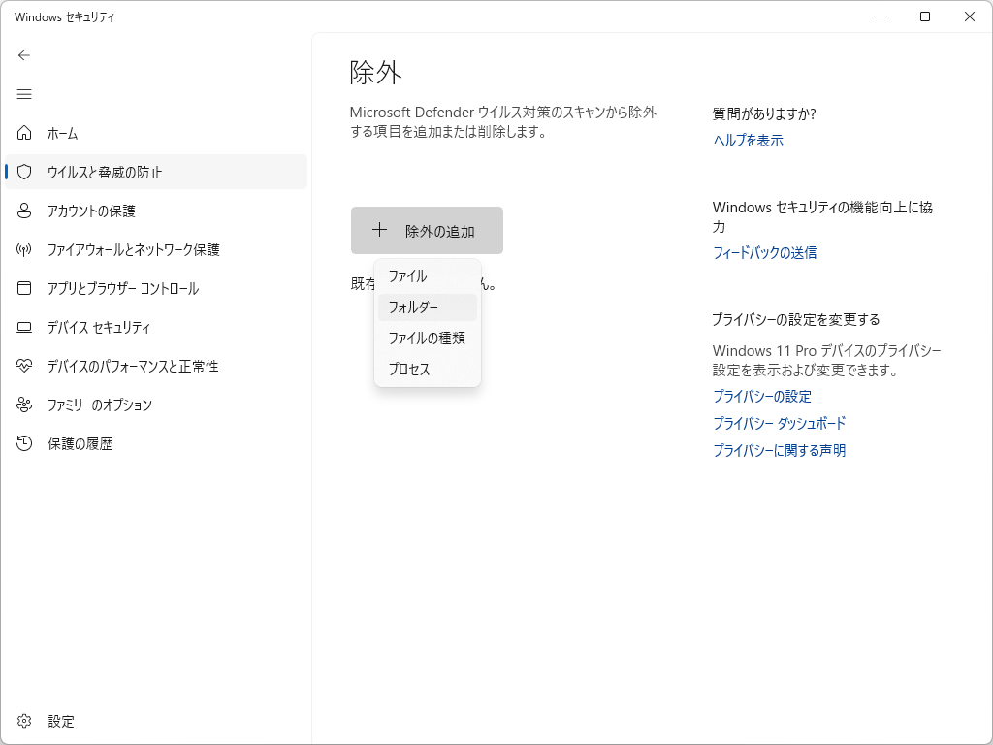Open ヘルプを表示 link
993x745 pixels.
[747, 140]
